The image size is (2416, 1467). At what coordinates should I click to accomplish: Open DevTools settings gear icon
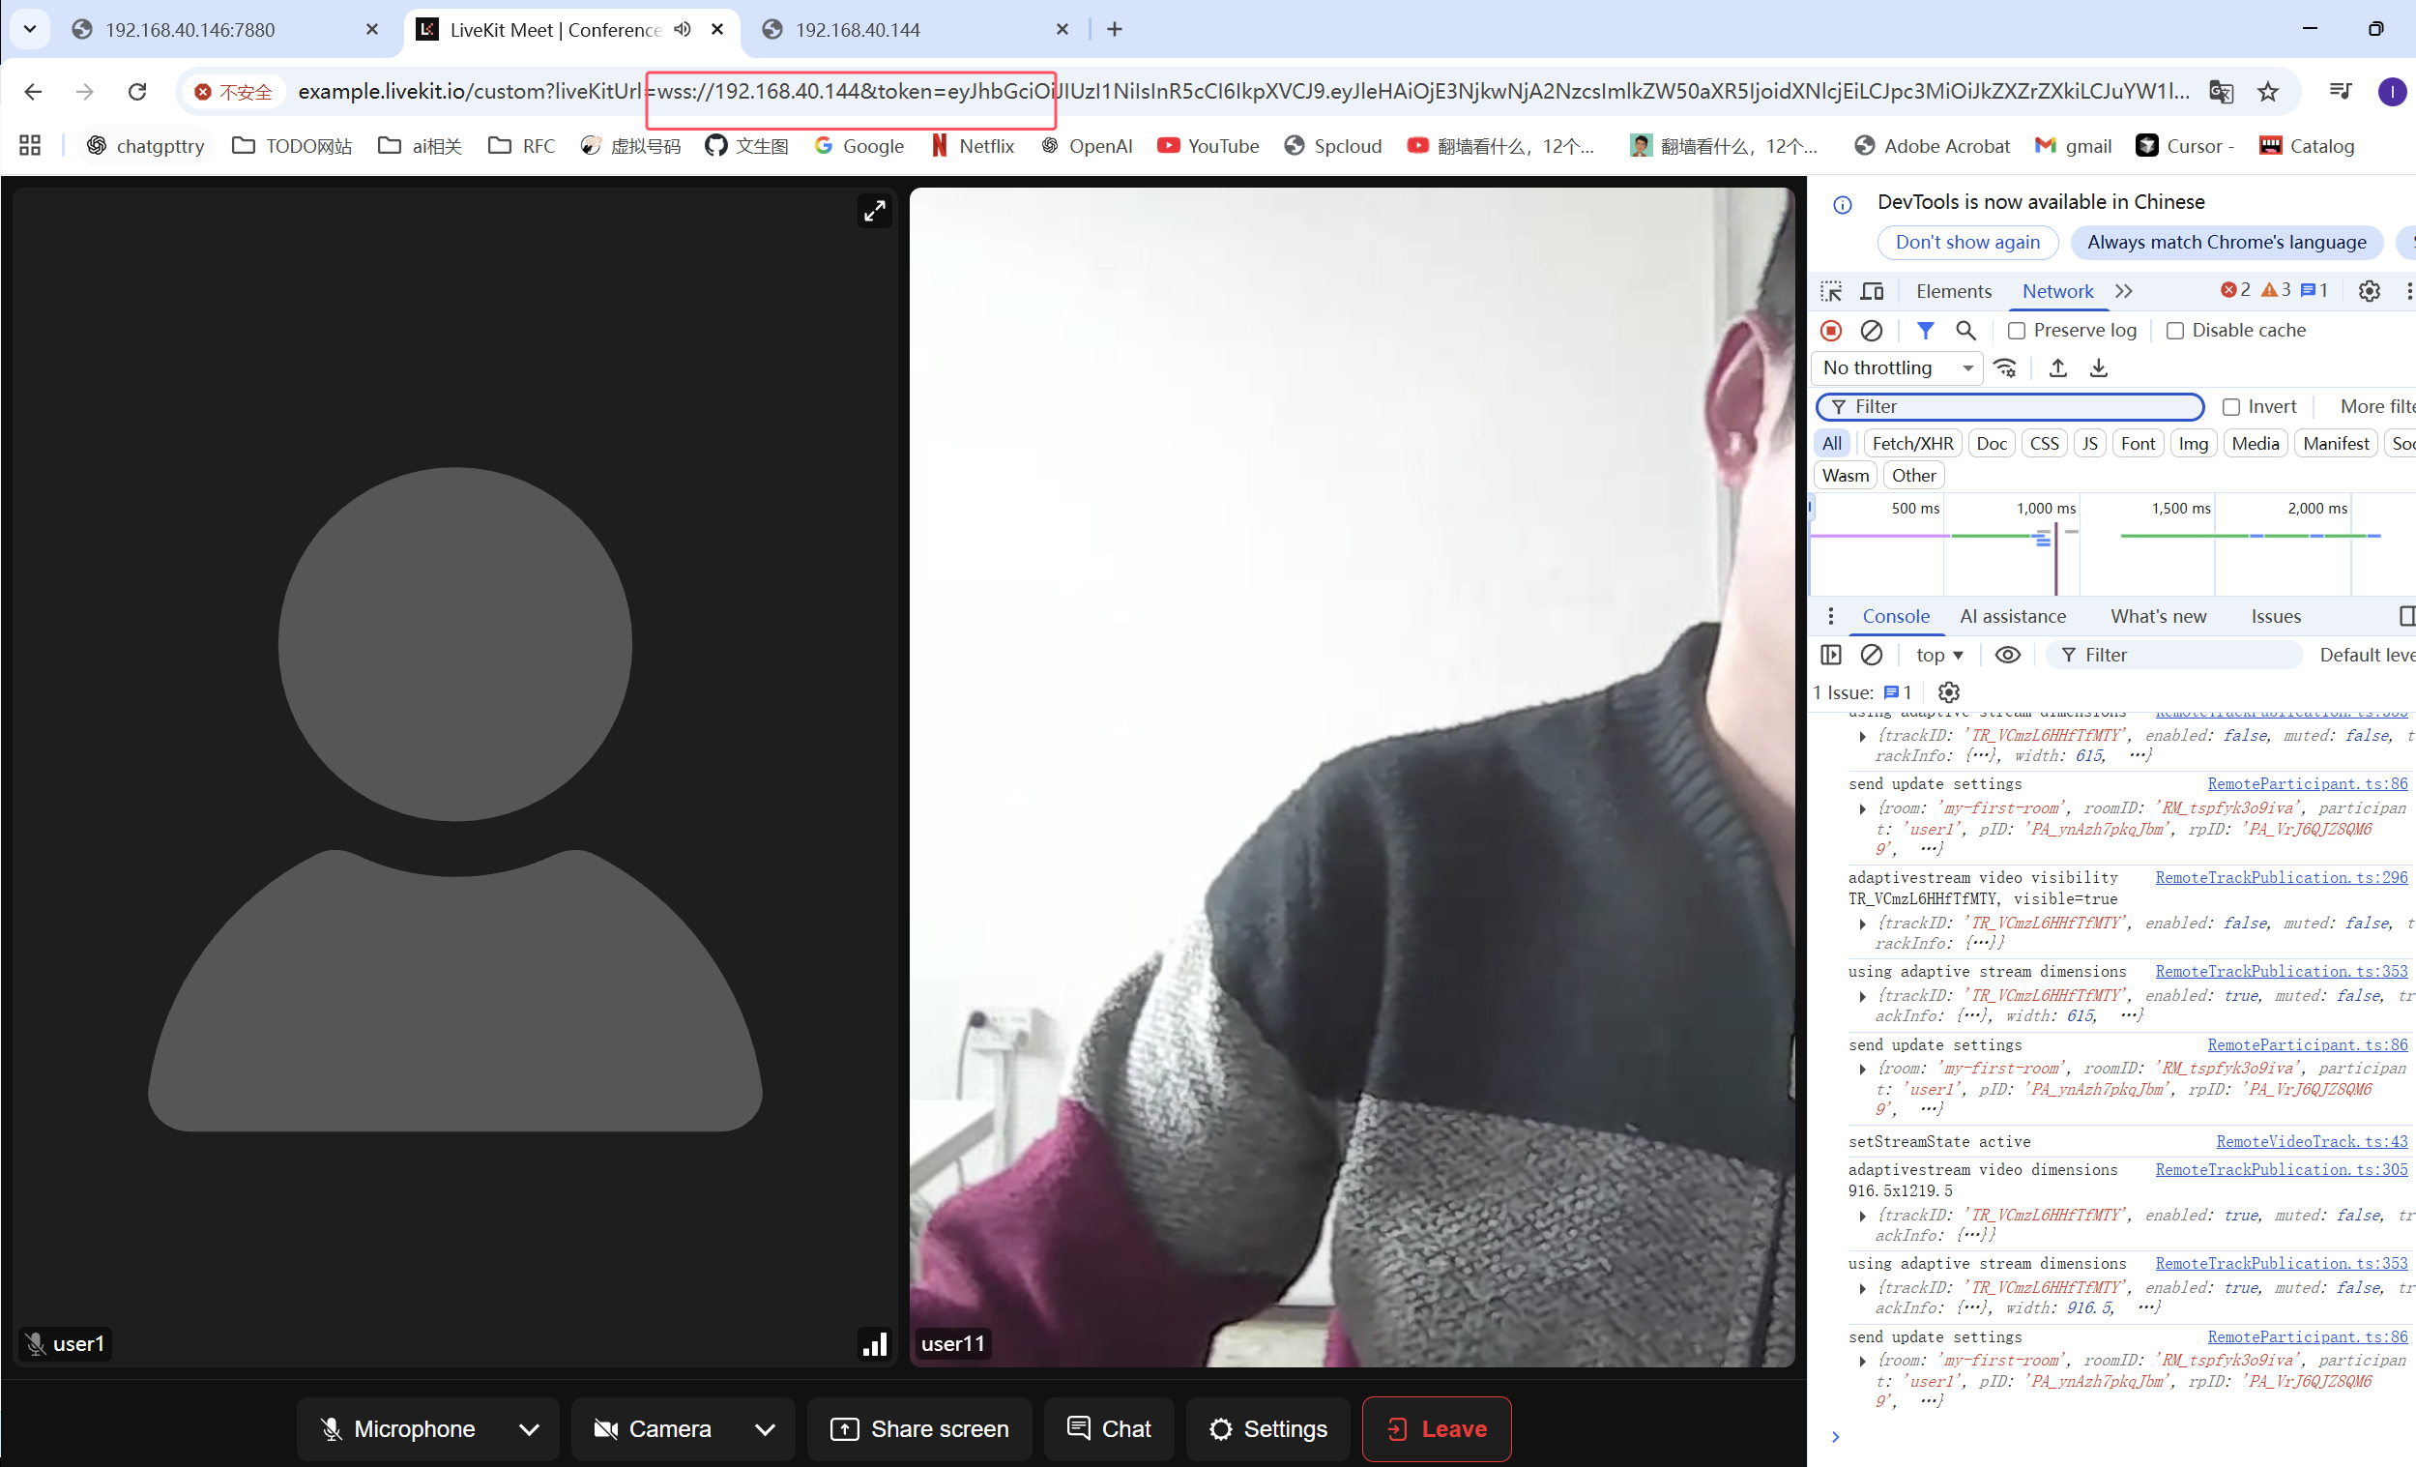coord(2368,291)
